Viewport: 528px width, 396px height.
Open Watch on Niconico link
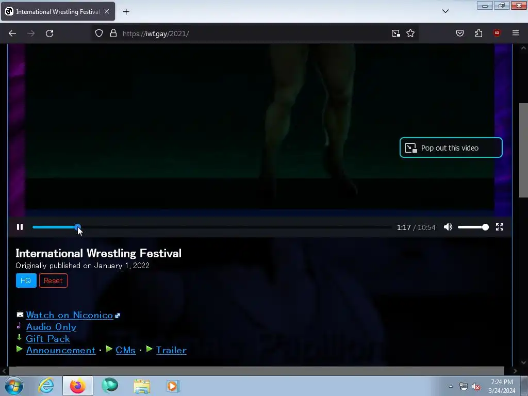[70, 315]
